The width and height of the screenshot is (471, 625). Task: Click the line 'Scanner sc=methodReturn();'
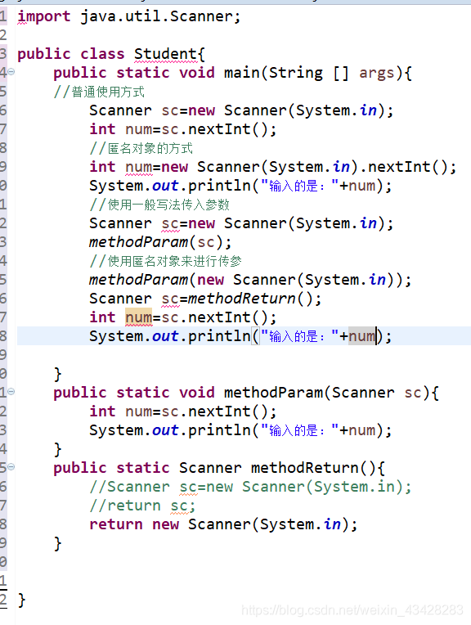[205, 299]
